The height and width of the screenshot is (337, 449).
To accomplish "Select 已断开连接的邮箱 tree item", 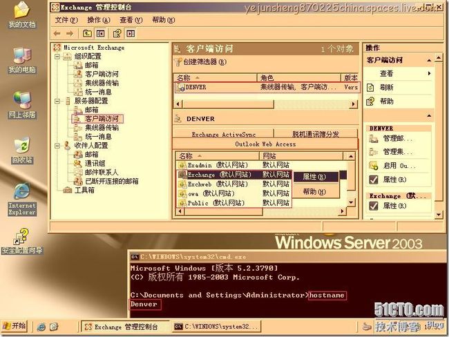I will [112, 181].
